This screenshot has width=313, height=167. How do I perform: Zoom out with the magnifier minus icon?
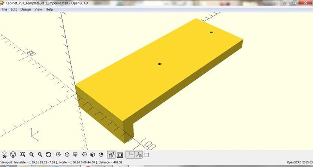pos(40,154)
